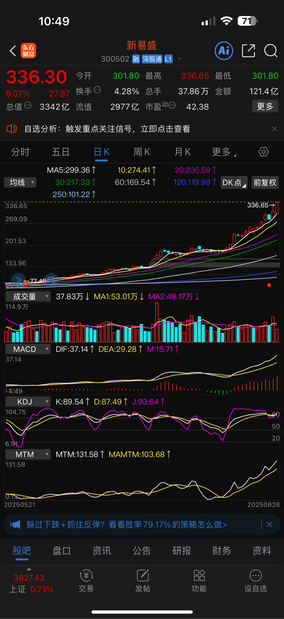Change the 前复权 adjustment mode
The image size is (284, 619).
click(x=265, y=182)
